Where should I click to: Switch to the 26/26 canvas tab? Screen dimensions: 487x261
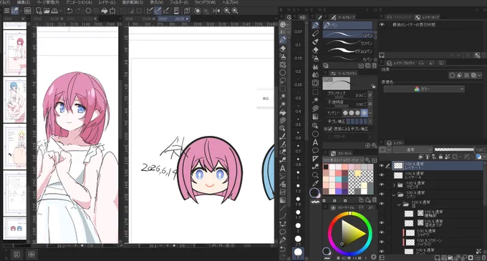point(173,19)
